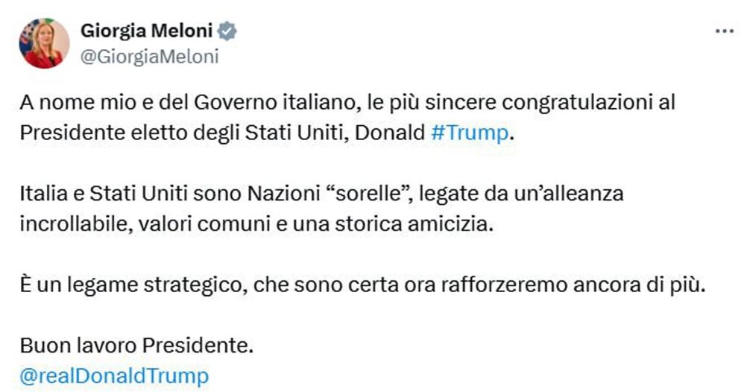The height and width of the screenshot is (392, 741).
Task: Click the blue verified badge icon
Action: point(227,31)
